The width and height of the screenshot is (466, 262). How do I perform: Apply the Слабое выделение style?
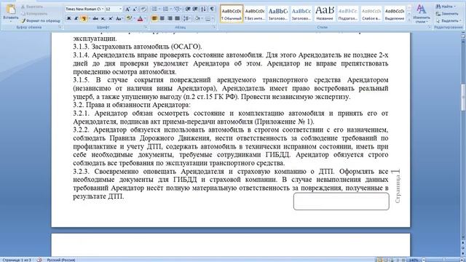click(371, 14)
